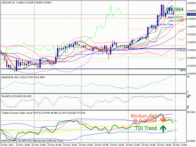Click the 0.93075 price axis label

click(191, 11)
